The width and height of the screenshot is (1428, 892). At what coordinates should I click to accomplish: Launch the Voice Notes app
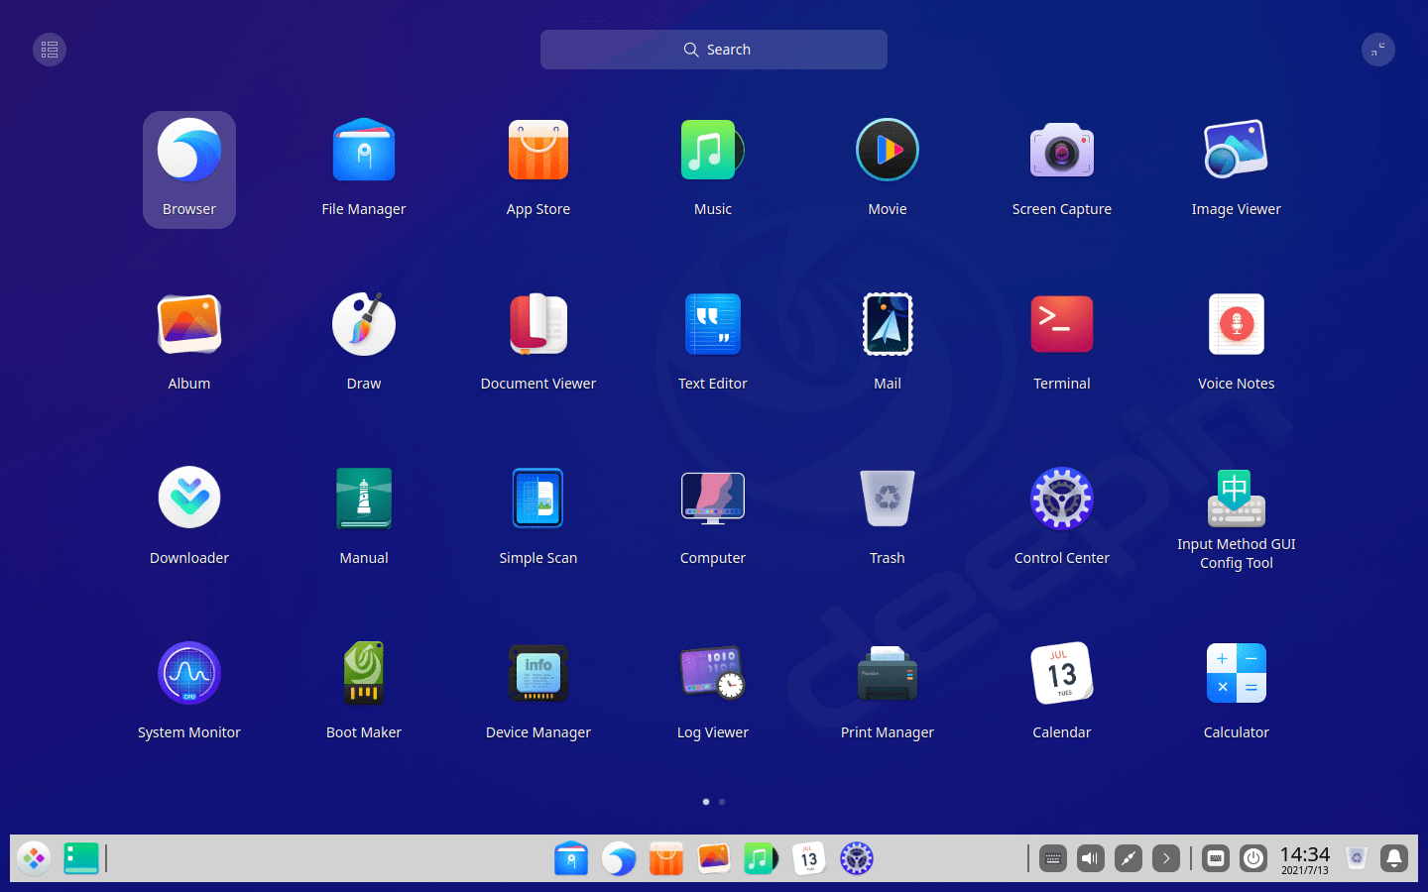point(1236,325)
